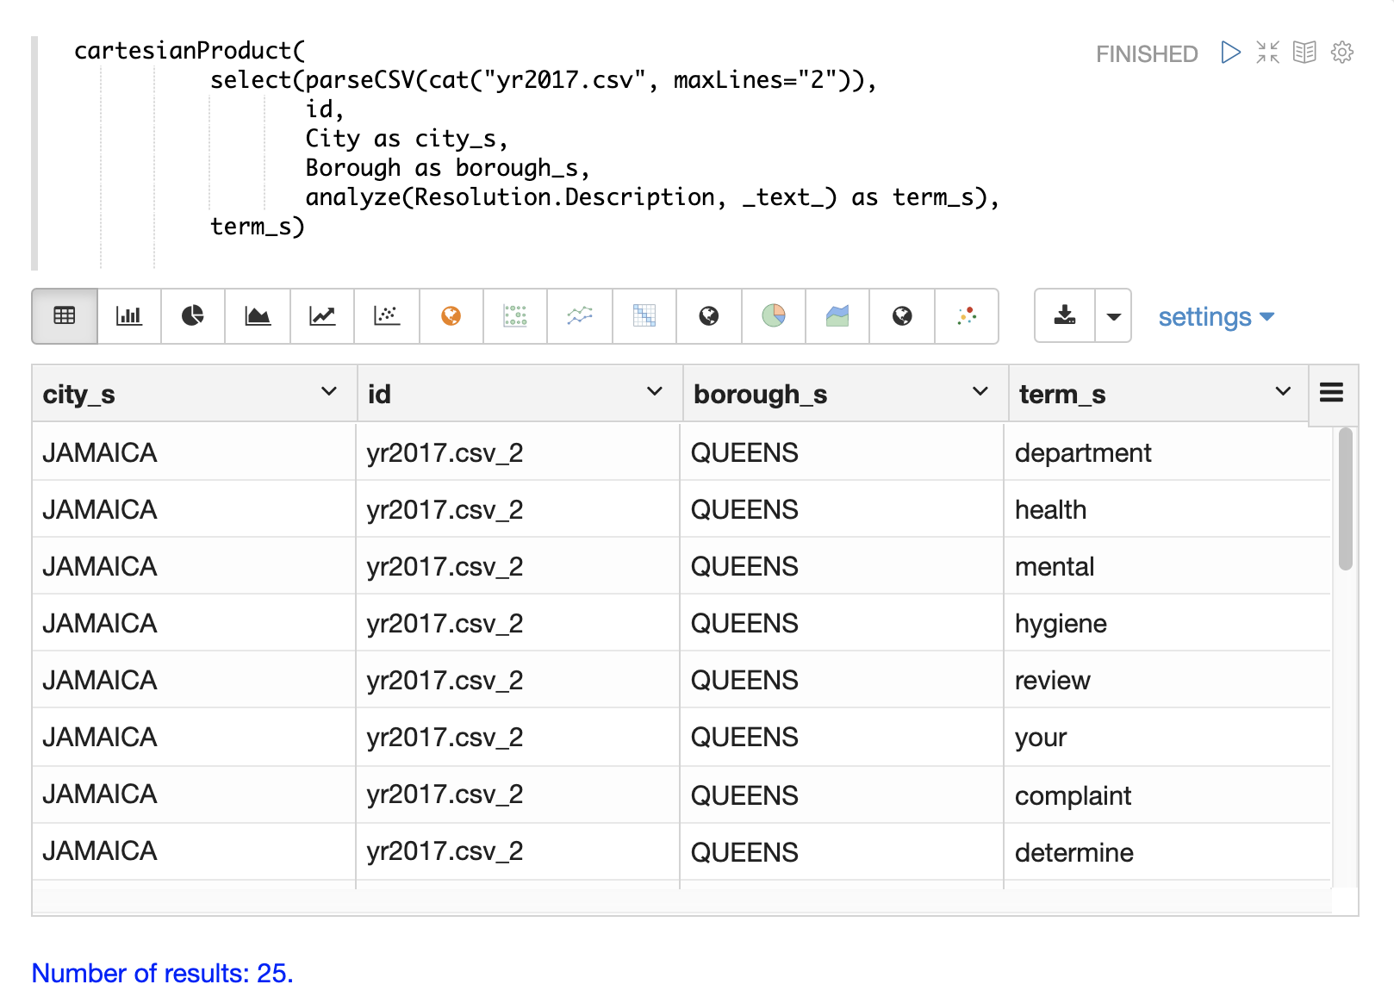This screenshot has width=1394, height=1003.
Task: Switch to table view of results
Action: coord(65,316)
